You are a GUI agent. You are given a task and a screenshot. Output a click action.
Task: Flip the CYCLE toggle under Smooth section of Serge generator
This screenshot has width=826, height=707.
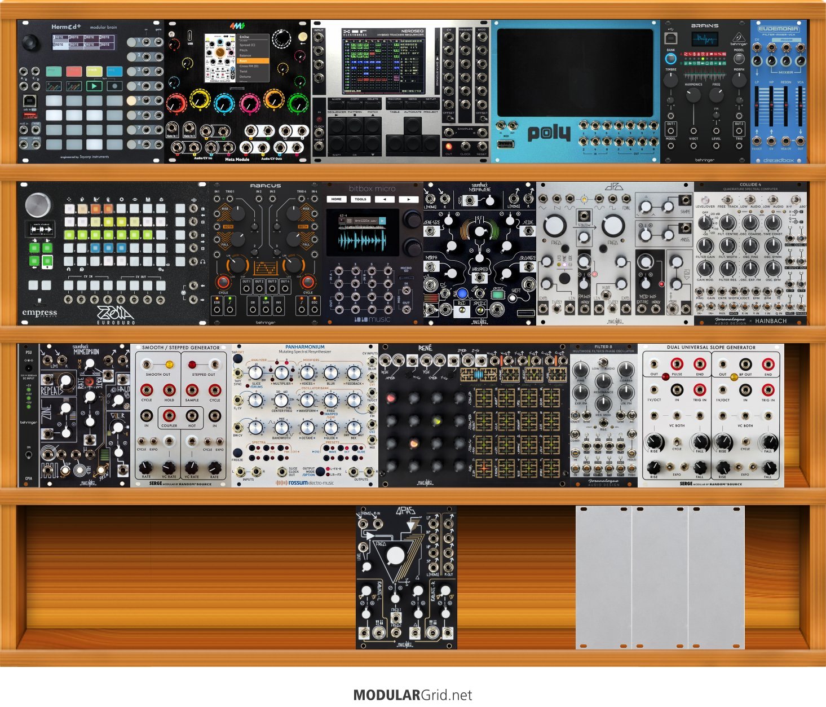point(142,441)
